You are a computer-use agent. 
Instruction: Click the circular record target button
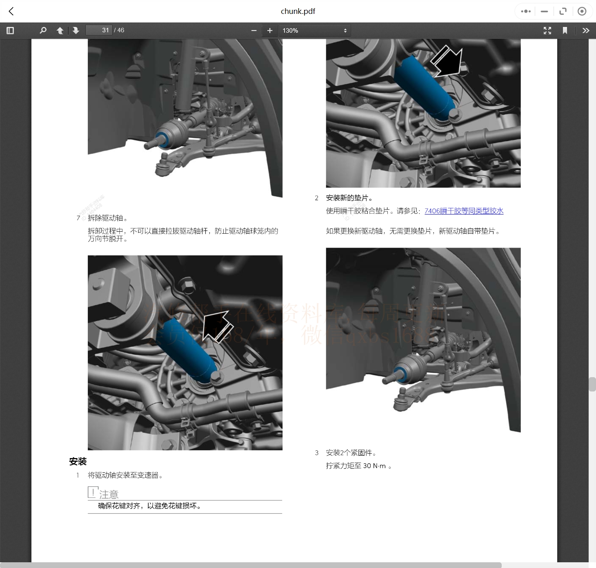582,11
